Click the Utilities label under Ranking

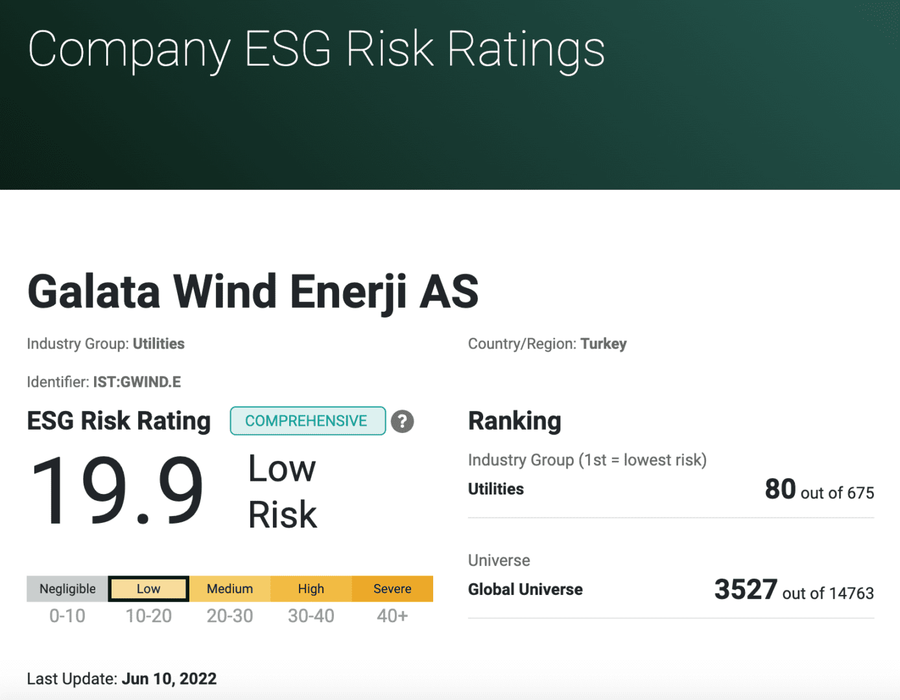coord(496,489)
